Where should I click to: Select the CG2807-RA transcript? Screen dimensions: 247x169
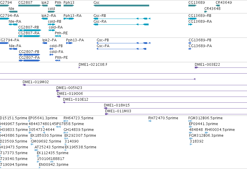tap(29, 36)
